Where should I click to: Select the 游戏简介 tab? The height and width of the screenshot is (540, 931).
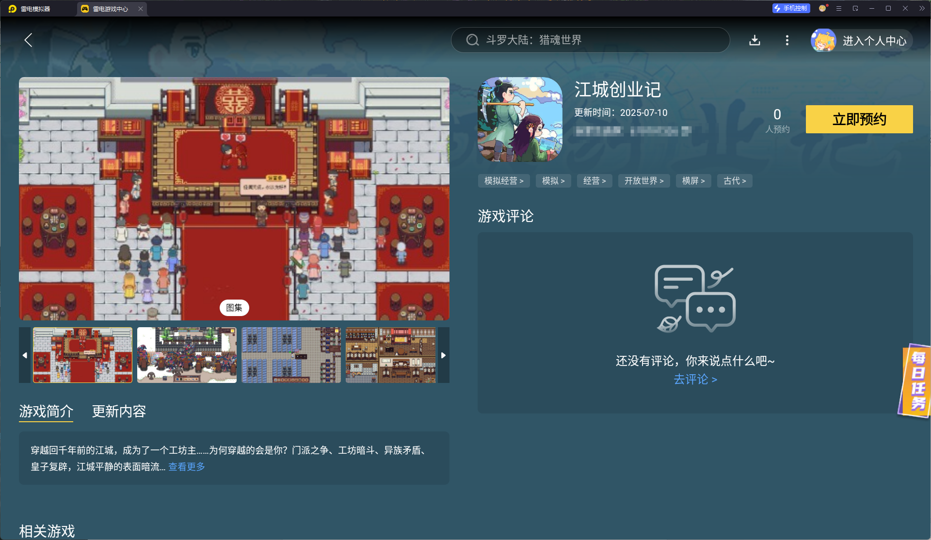pyautogui.click(x=46, y=412)
